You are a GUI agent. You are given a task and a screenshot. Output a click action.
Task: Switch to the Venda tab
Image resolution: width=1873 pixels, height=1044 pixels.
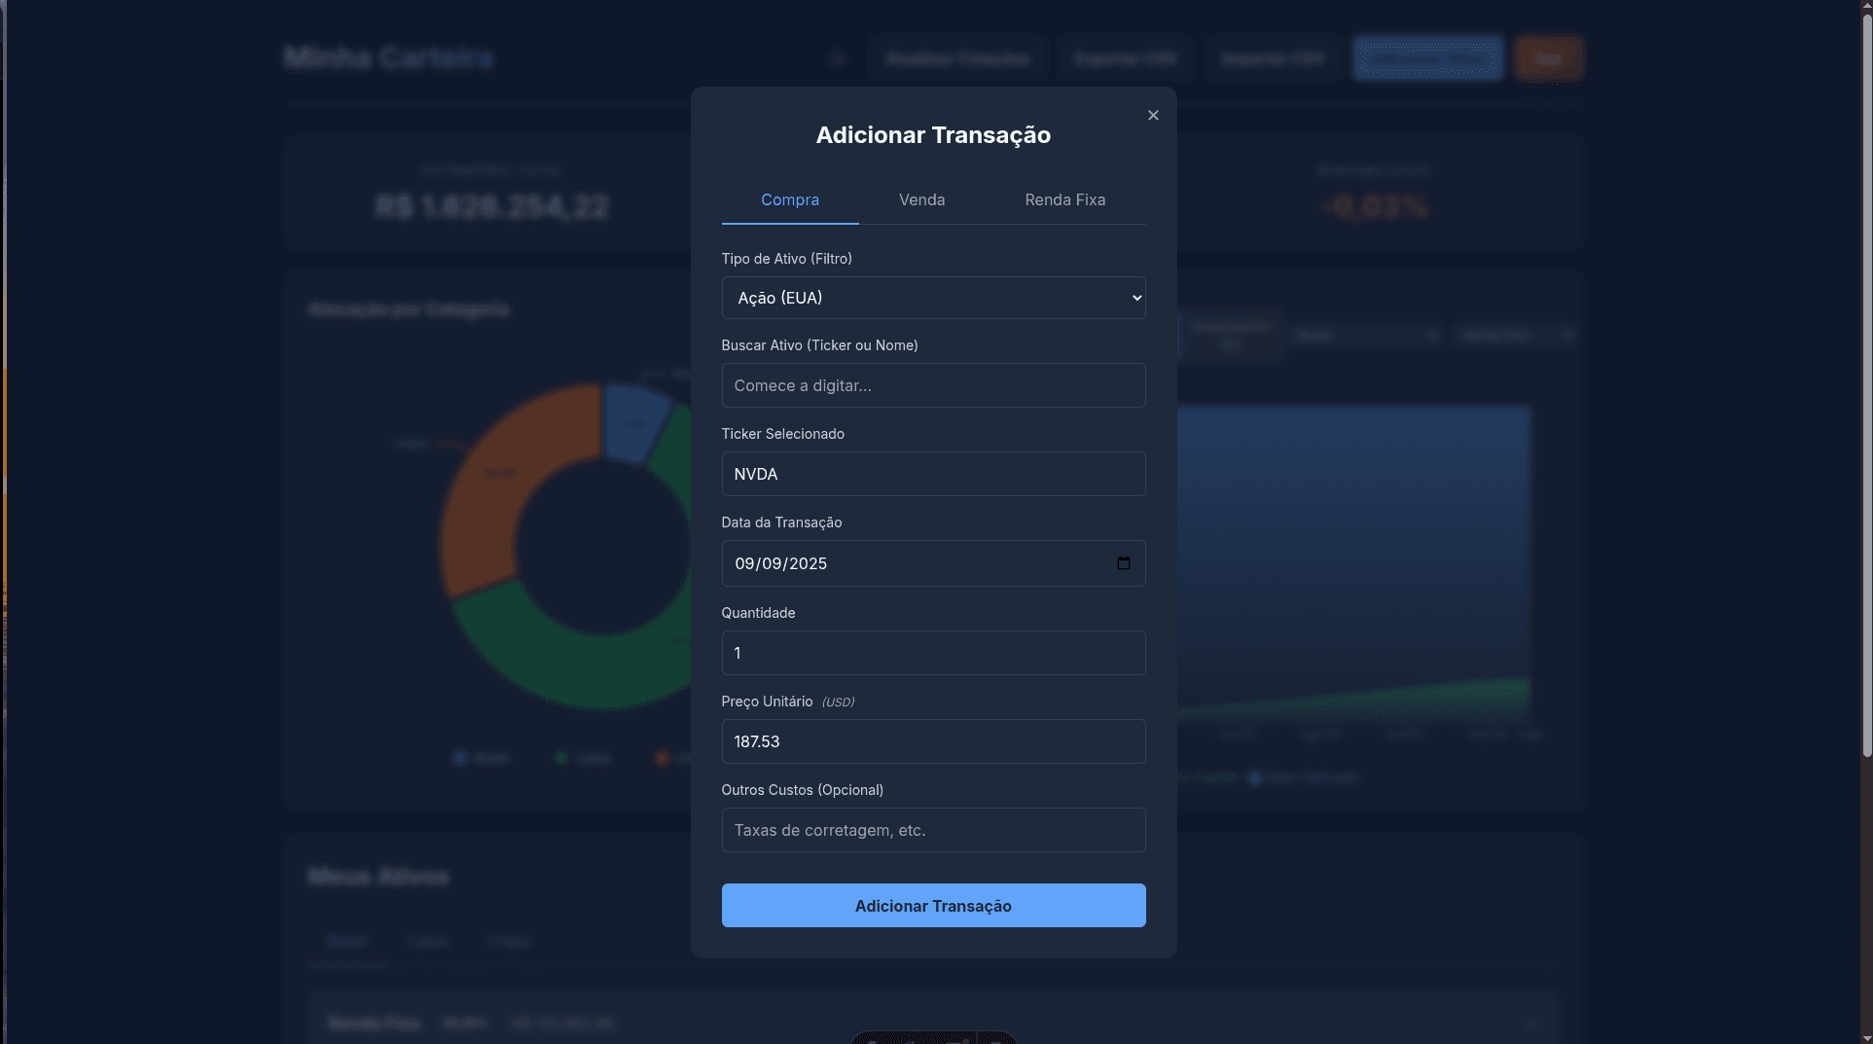[x=921, y=200]
